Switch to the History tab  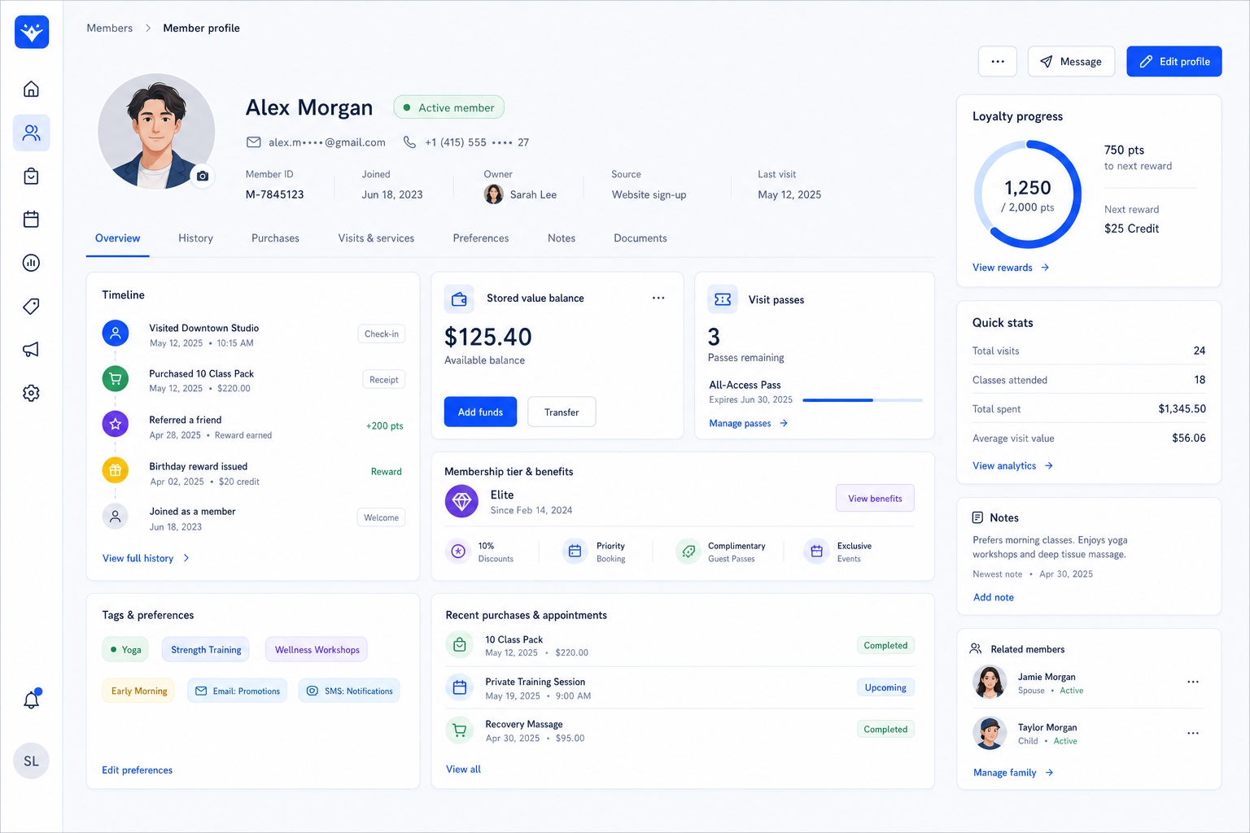(x=195, y=238)
